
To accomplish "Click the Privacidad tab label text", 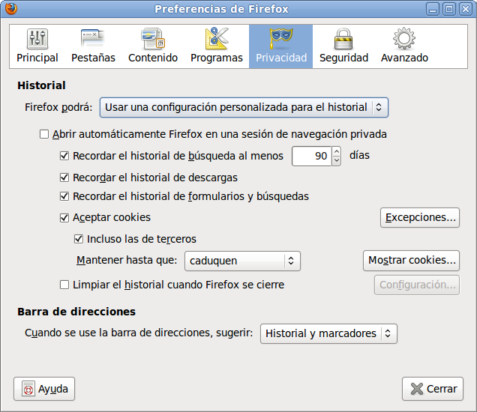I will (281, 58).
